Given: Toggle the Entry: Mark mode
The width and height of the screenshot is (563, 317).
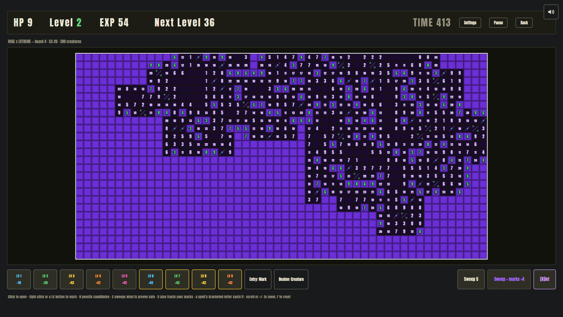Looking at the screenshot, I should click(x=258, y=279).
